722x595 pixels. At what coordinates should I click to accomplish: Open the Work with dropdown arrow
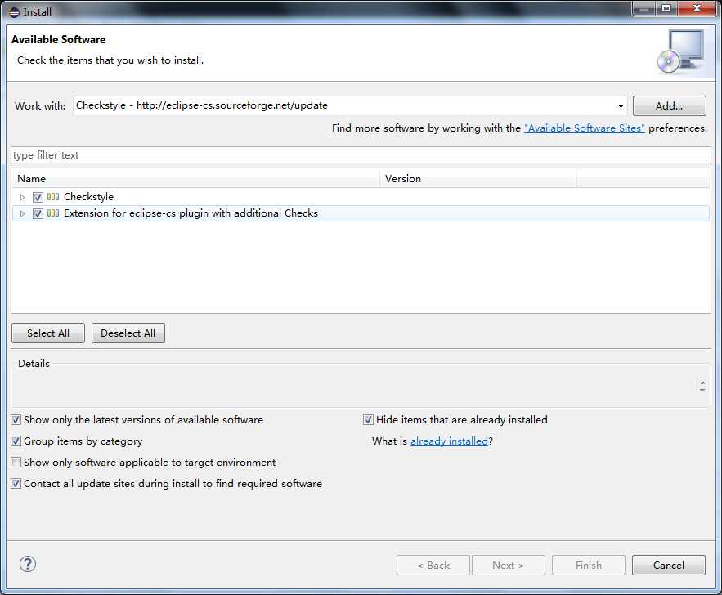pos(621,105)
